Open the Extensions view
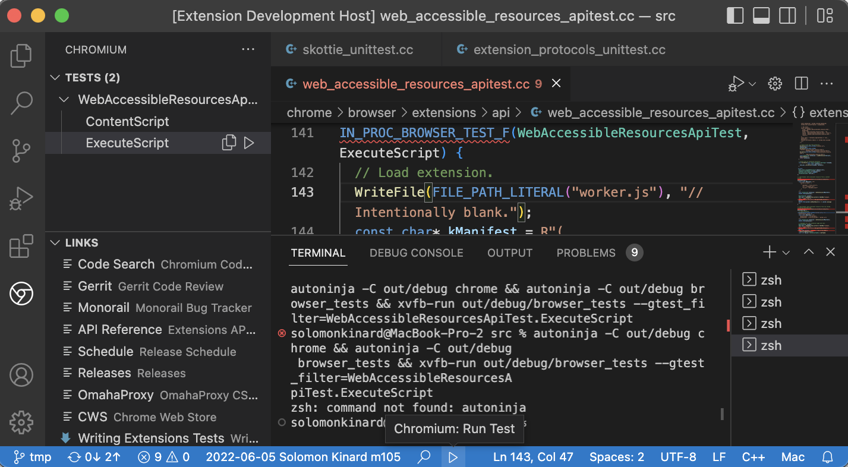This screenshot has width=848, height=467. click(21, 246)
